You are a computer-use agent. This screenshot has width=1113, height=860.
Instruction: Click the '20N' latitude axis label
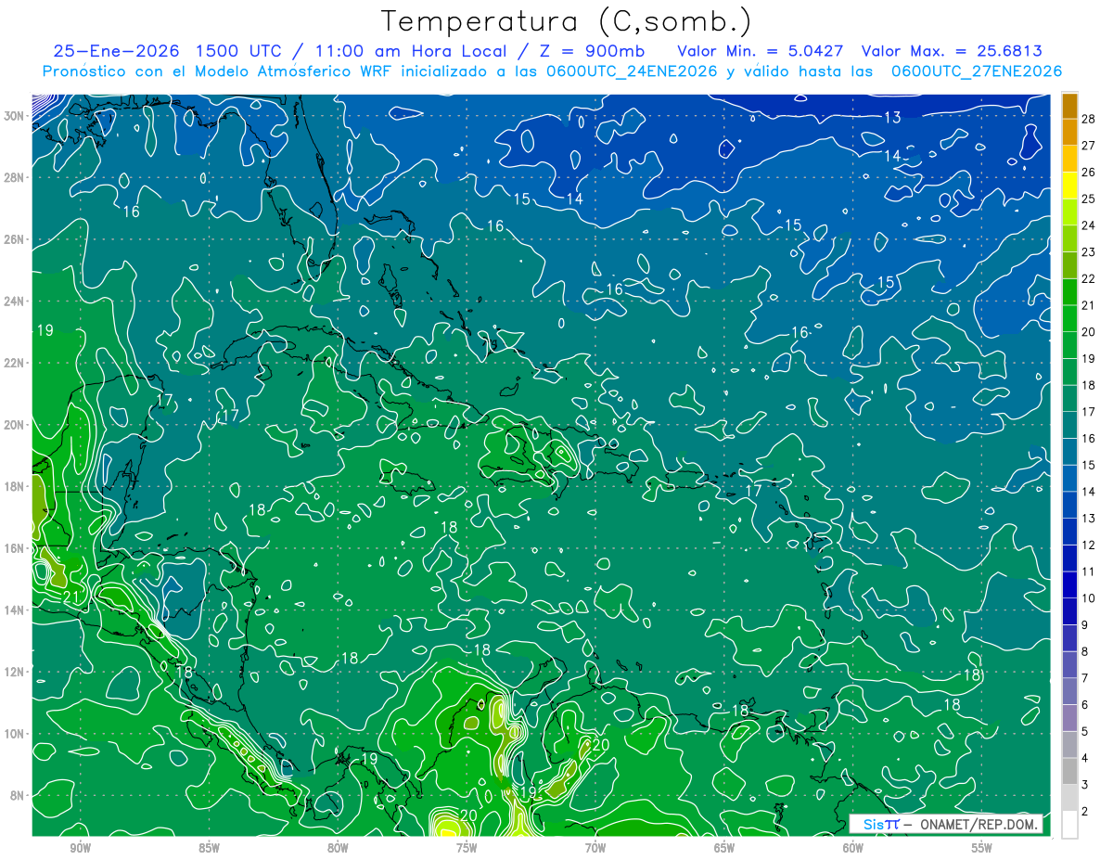coord(14,425)
